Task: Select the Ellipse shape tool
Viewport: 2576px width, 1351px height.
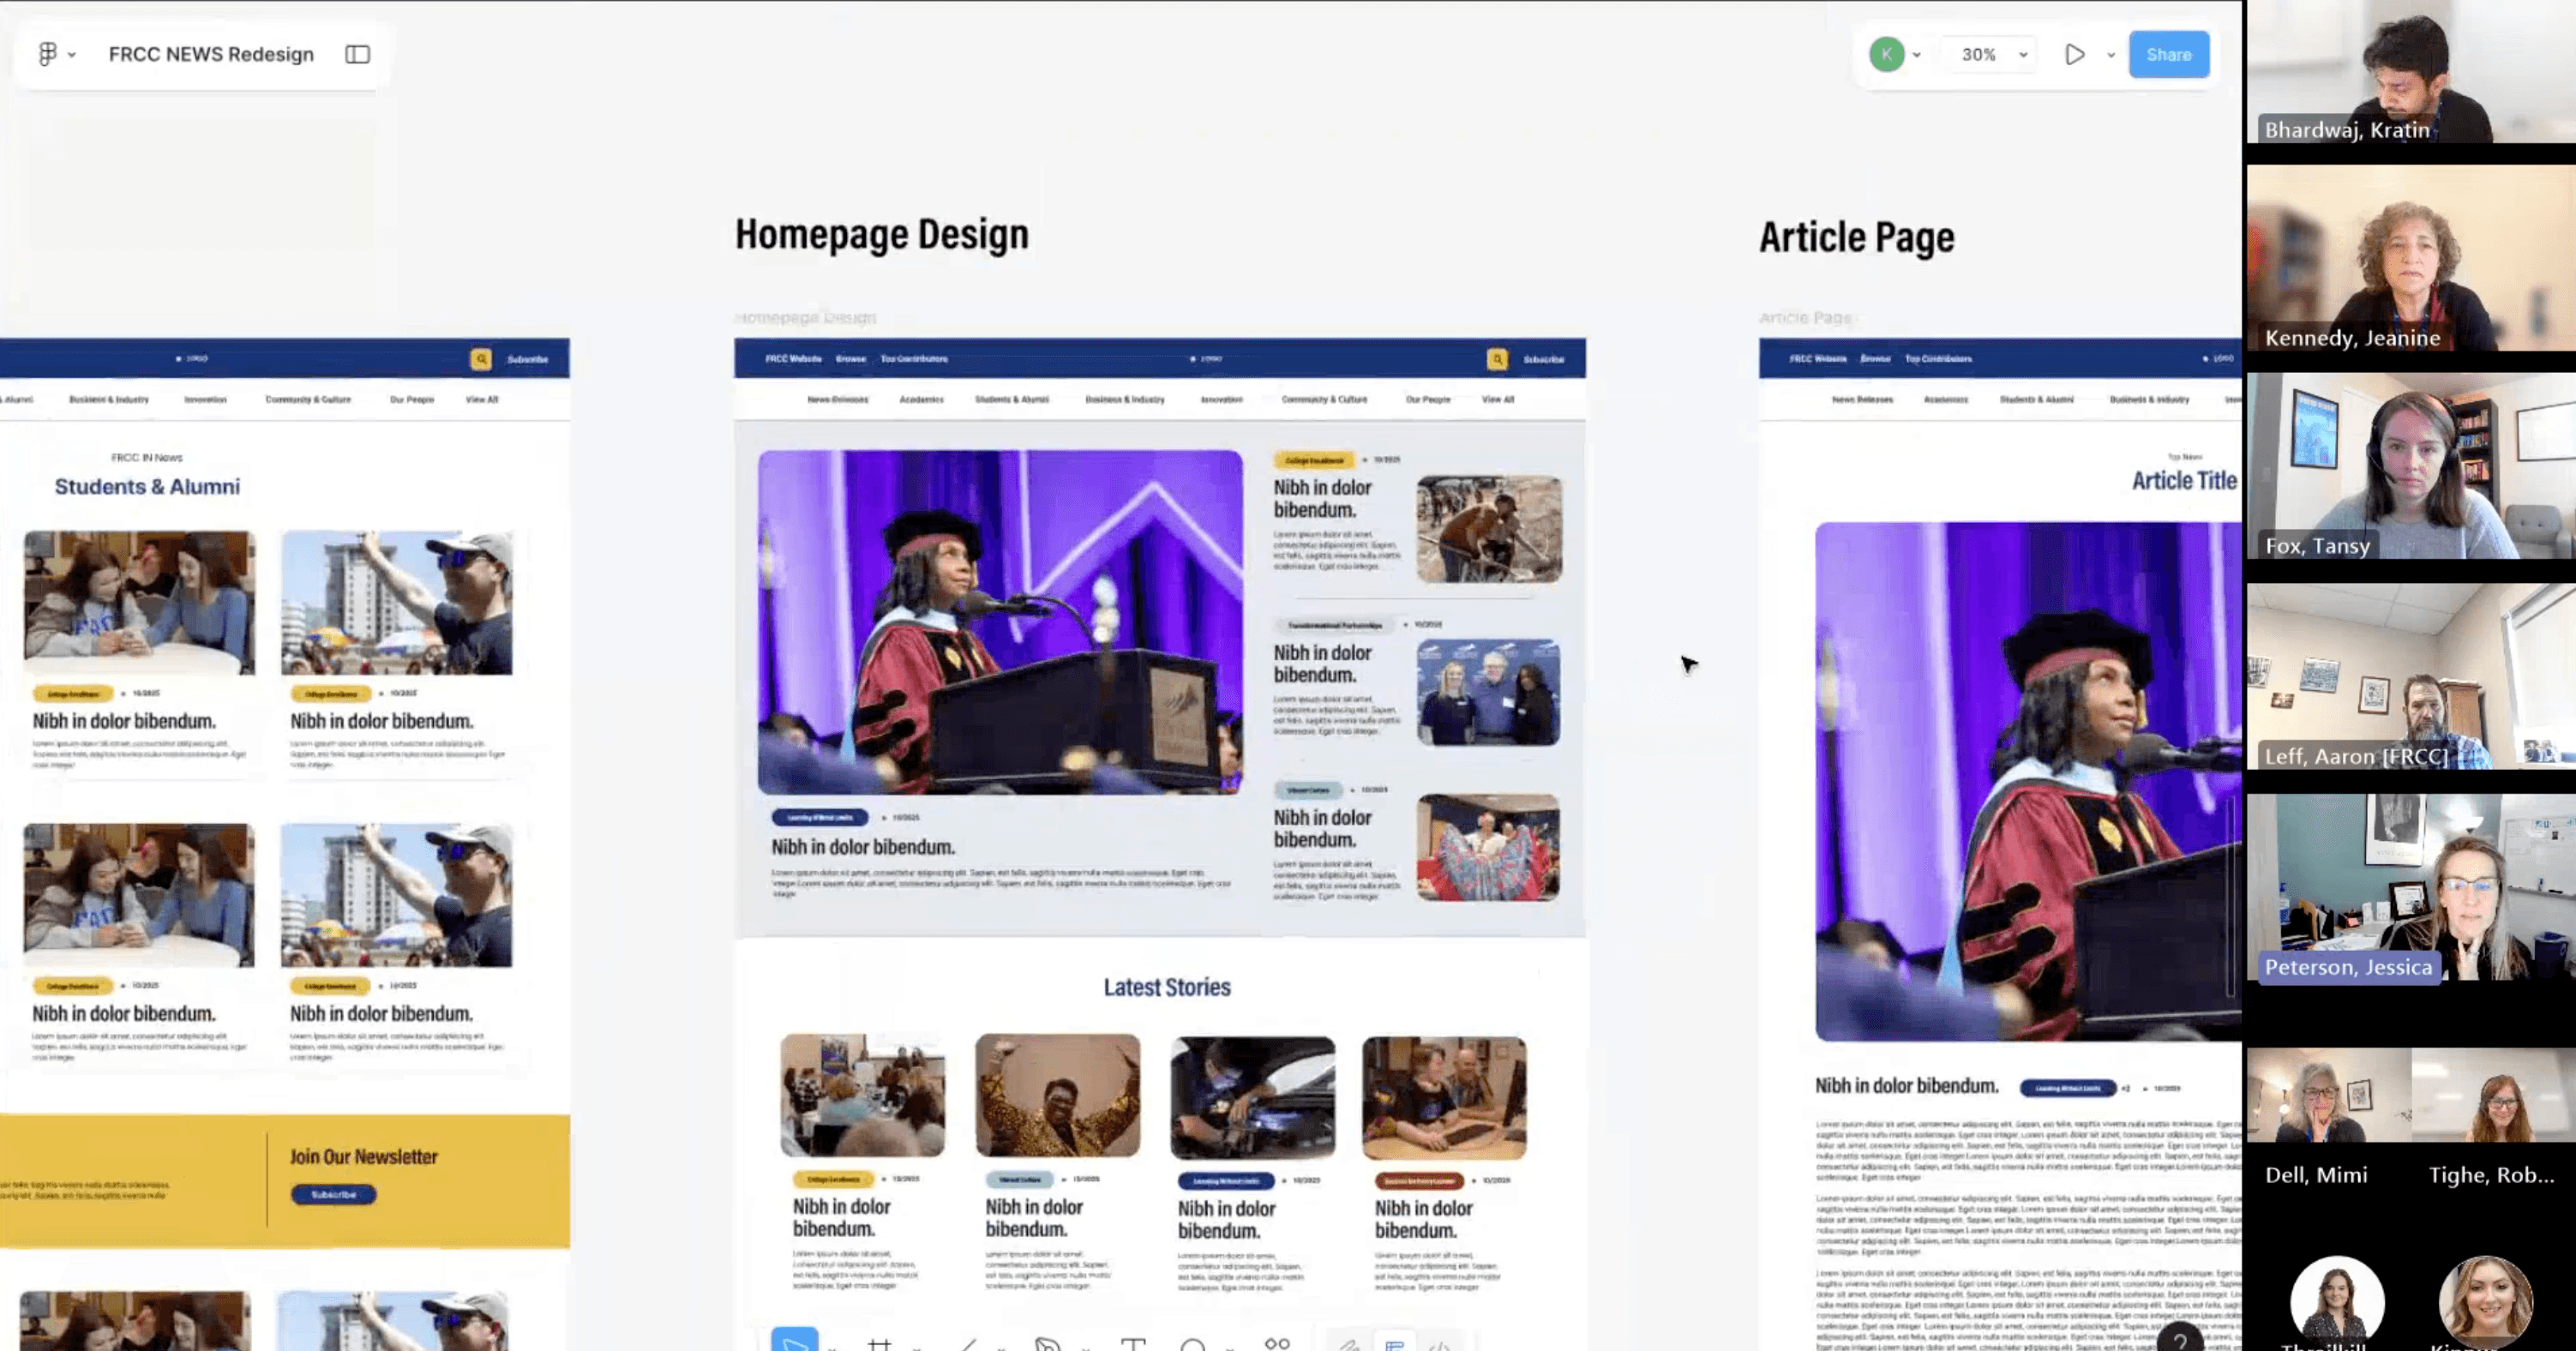Action: (1192, 1345)
